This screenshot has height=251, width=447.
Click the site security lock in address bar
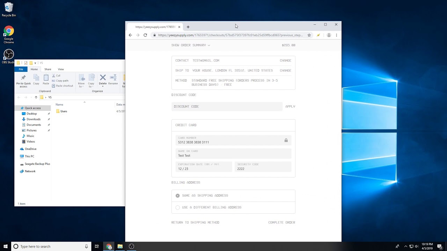[154, 35]
